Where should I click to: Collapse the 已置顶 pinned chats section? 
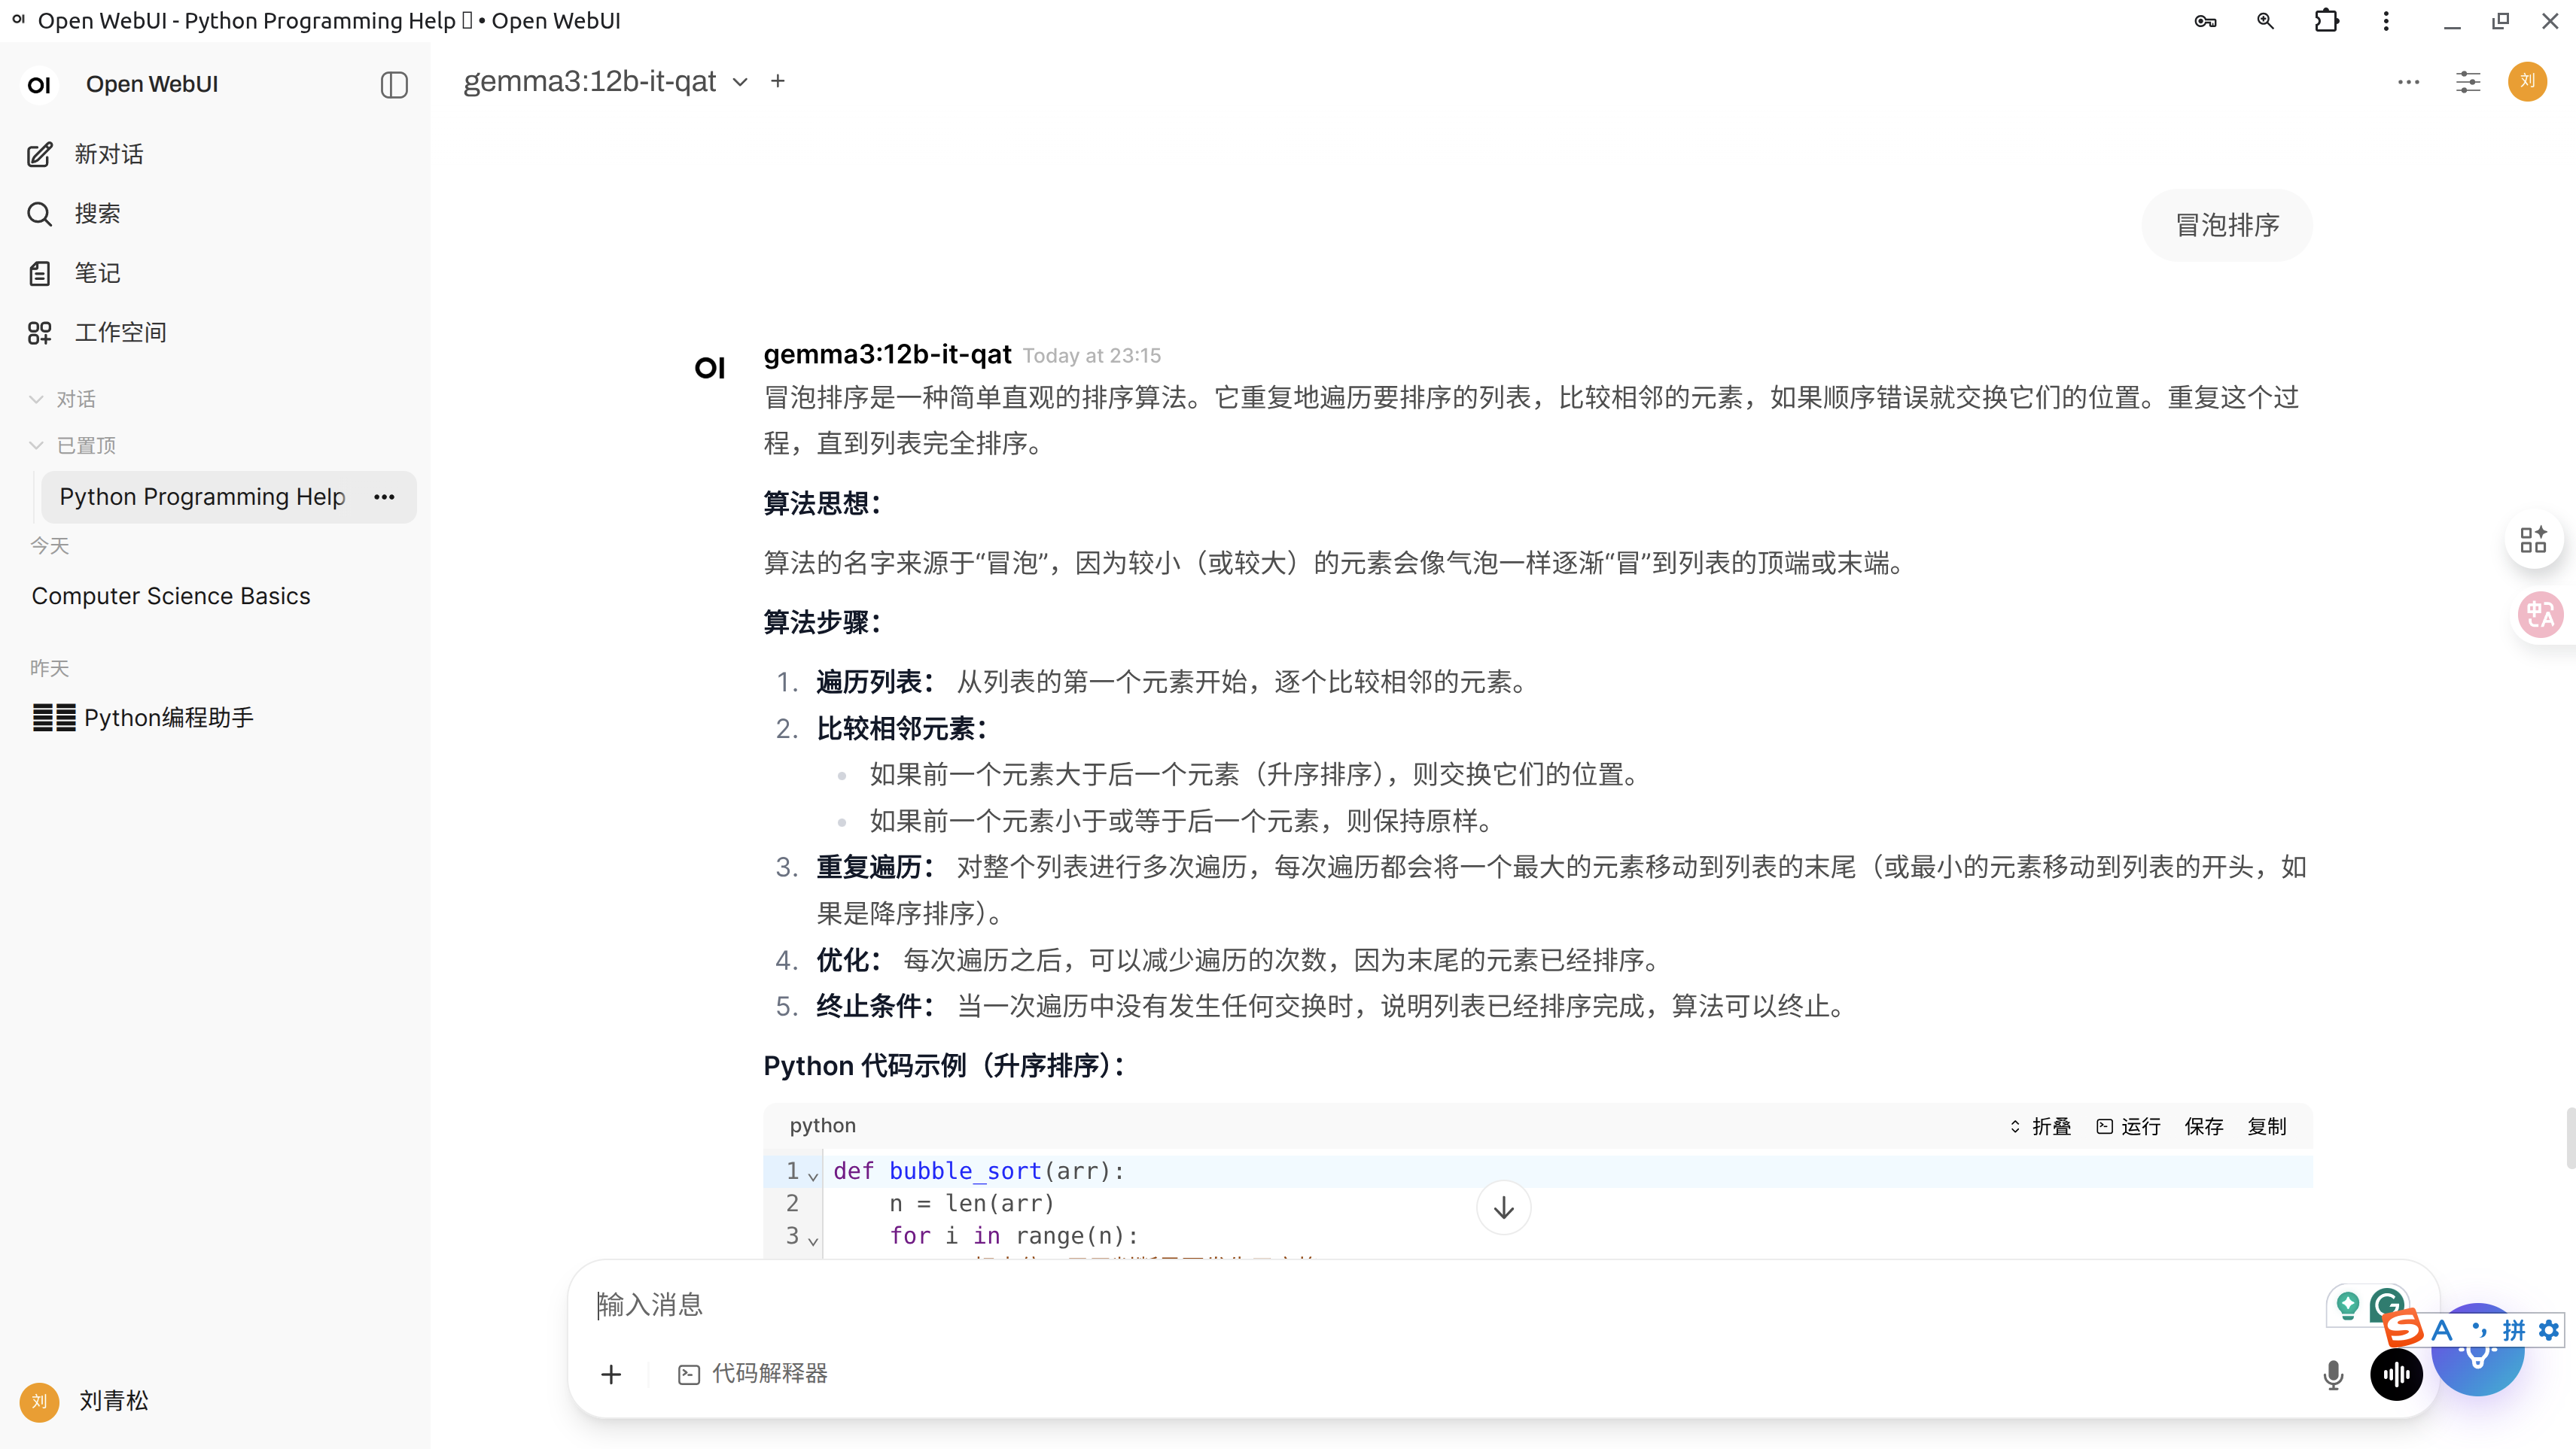tap(36, 445)
